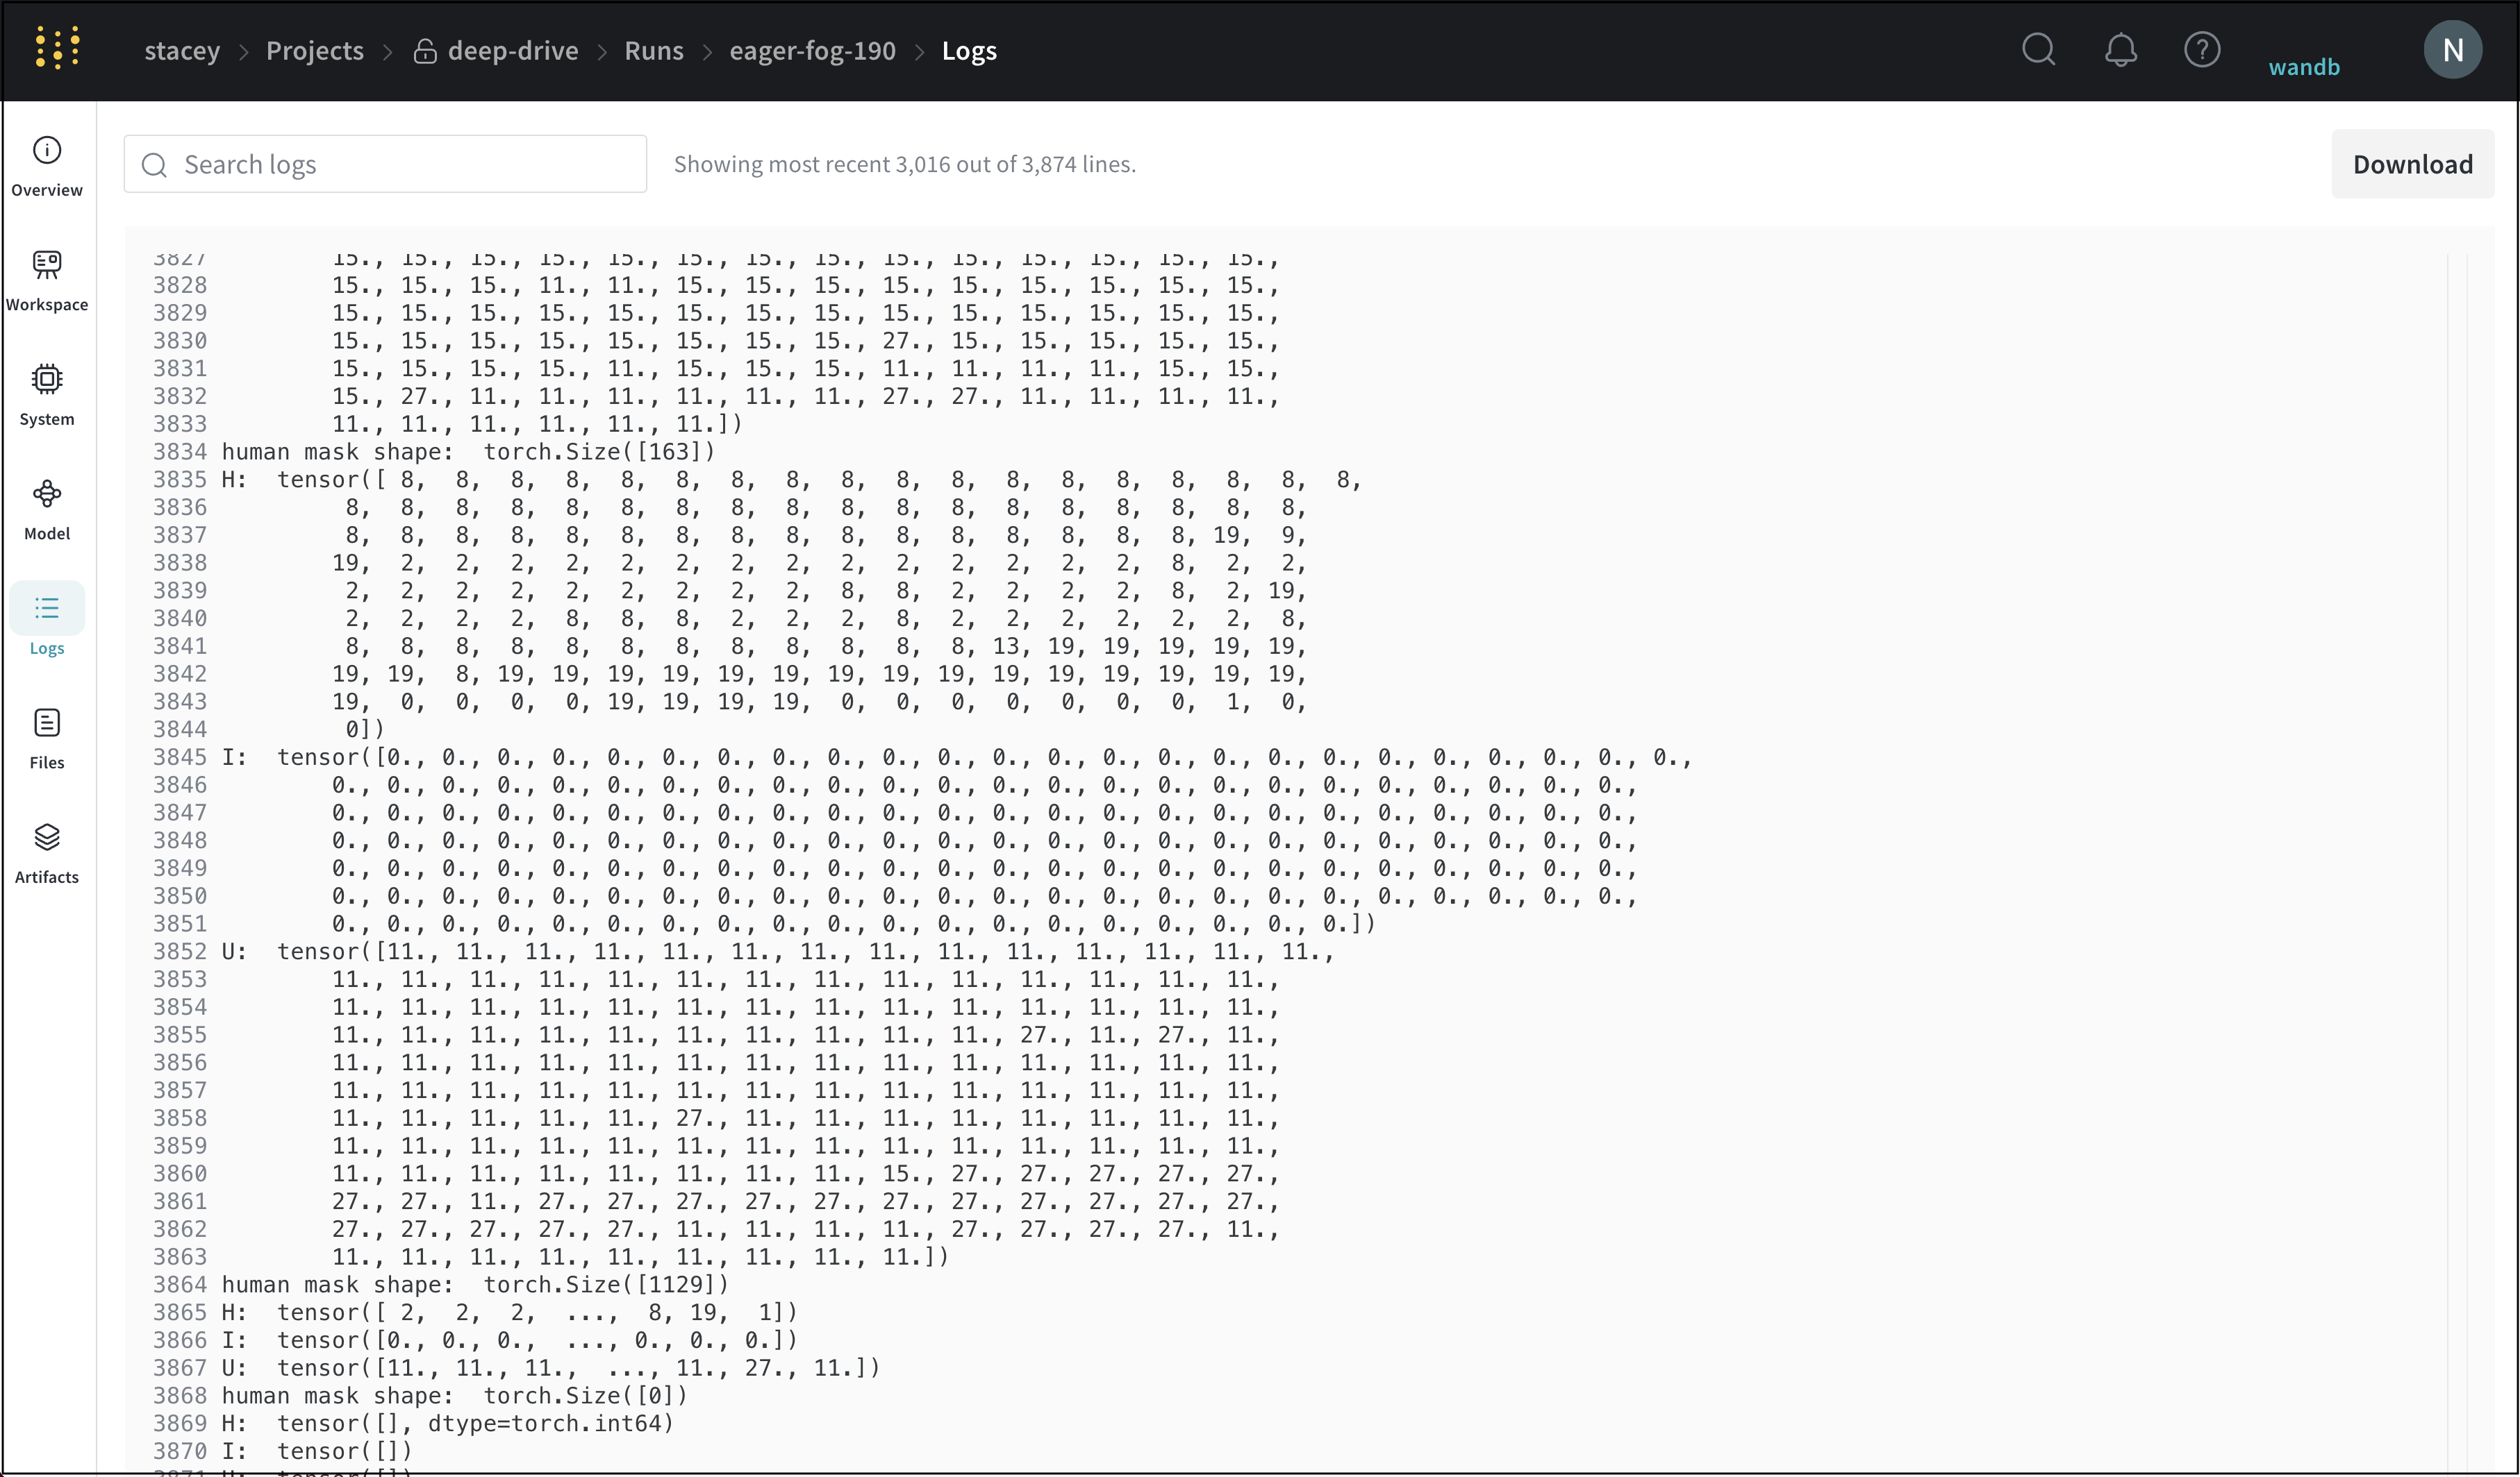2520x1477 pixels.
Task: Navigate to stacey's profile
Action: point(182,50)
